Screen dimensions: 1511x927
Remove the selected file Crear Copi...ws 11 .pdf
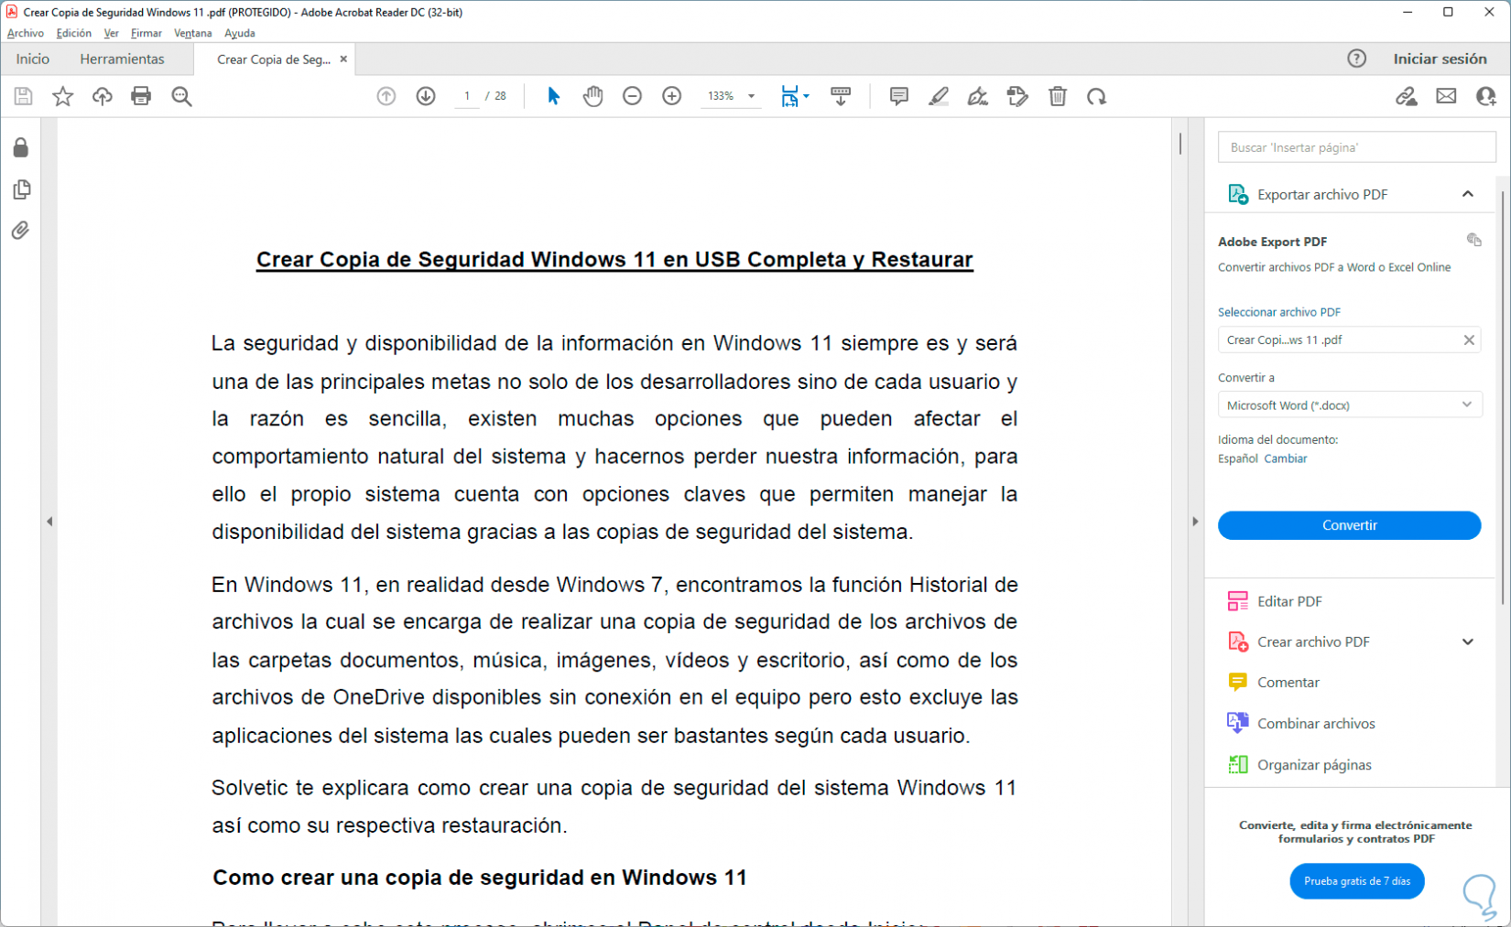1469,340
